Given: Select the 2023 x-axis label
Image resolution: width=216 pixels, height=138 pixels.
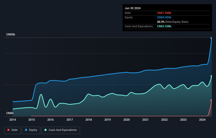Looking at the screenshot, I should click(183, 120).
